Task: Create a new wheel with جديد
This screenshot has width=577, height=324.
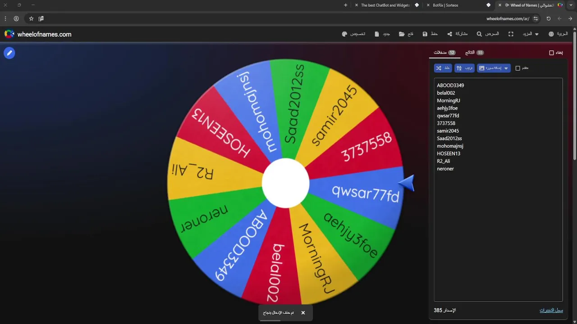Action: pyautogui.click(x=382, y=34)
